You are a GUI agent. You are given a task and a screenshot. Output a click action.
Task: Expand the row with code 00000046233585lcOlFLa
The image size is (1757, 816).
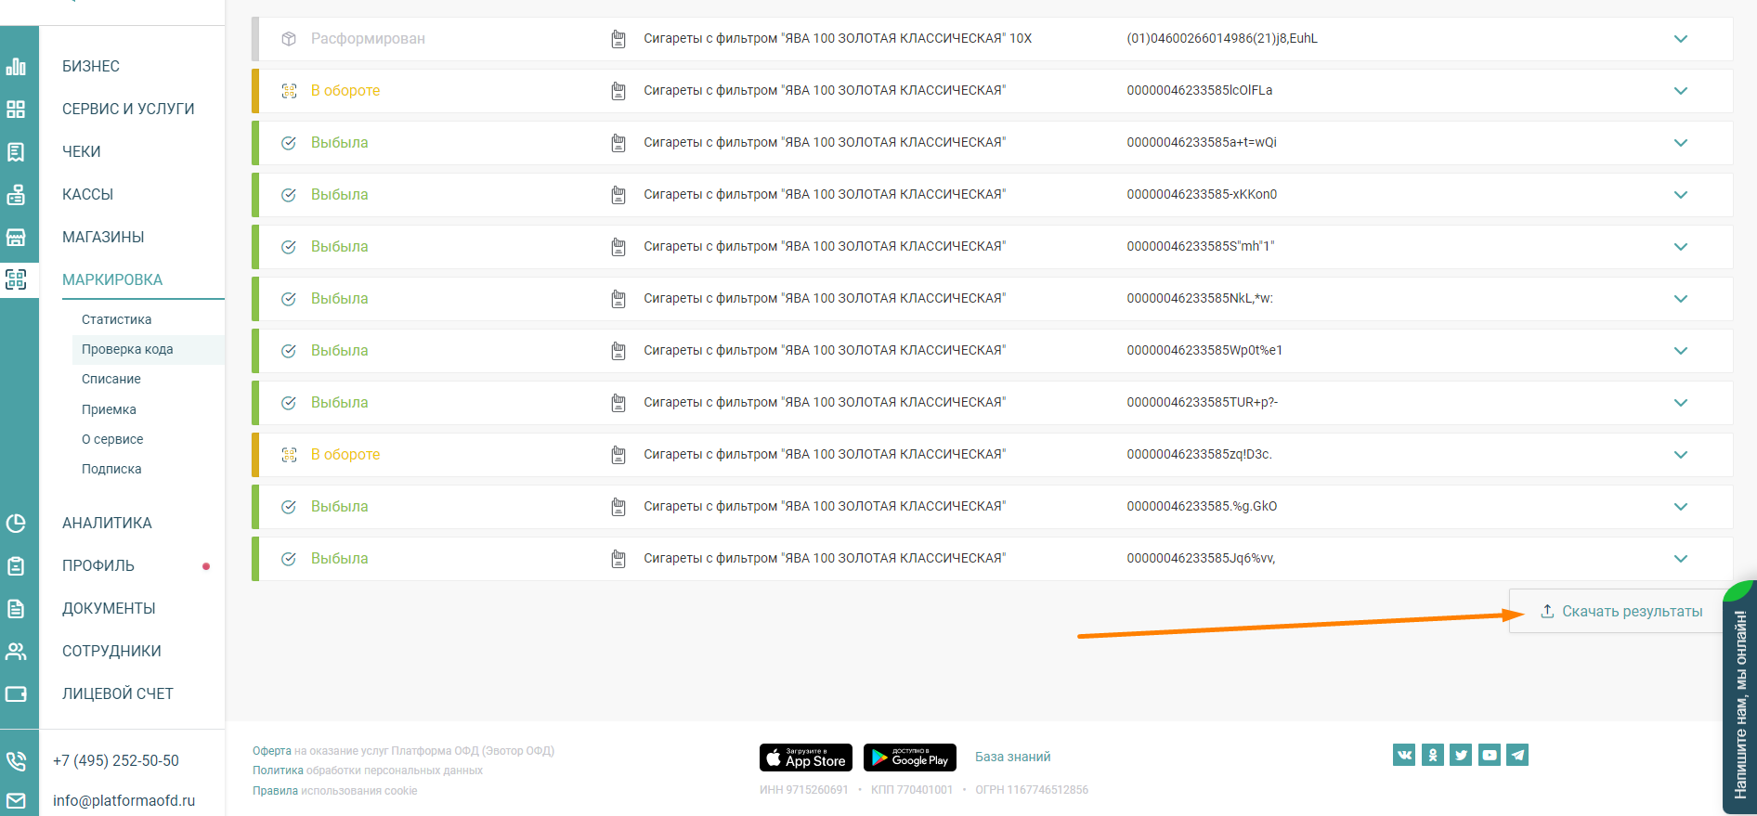(1681, 91)
